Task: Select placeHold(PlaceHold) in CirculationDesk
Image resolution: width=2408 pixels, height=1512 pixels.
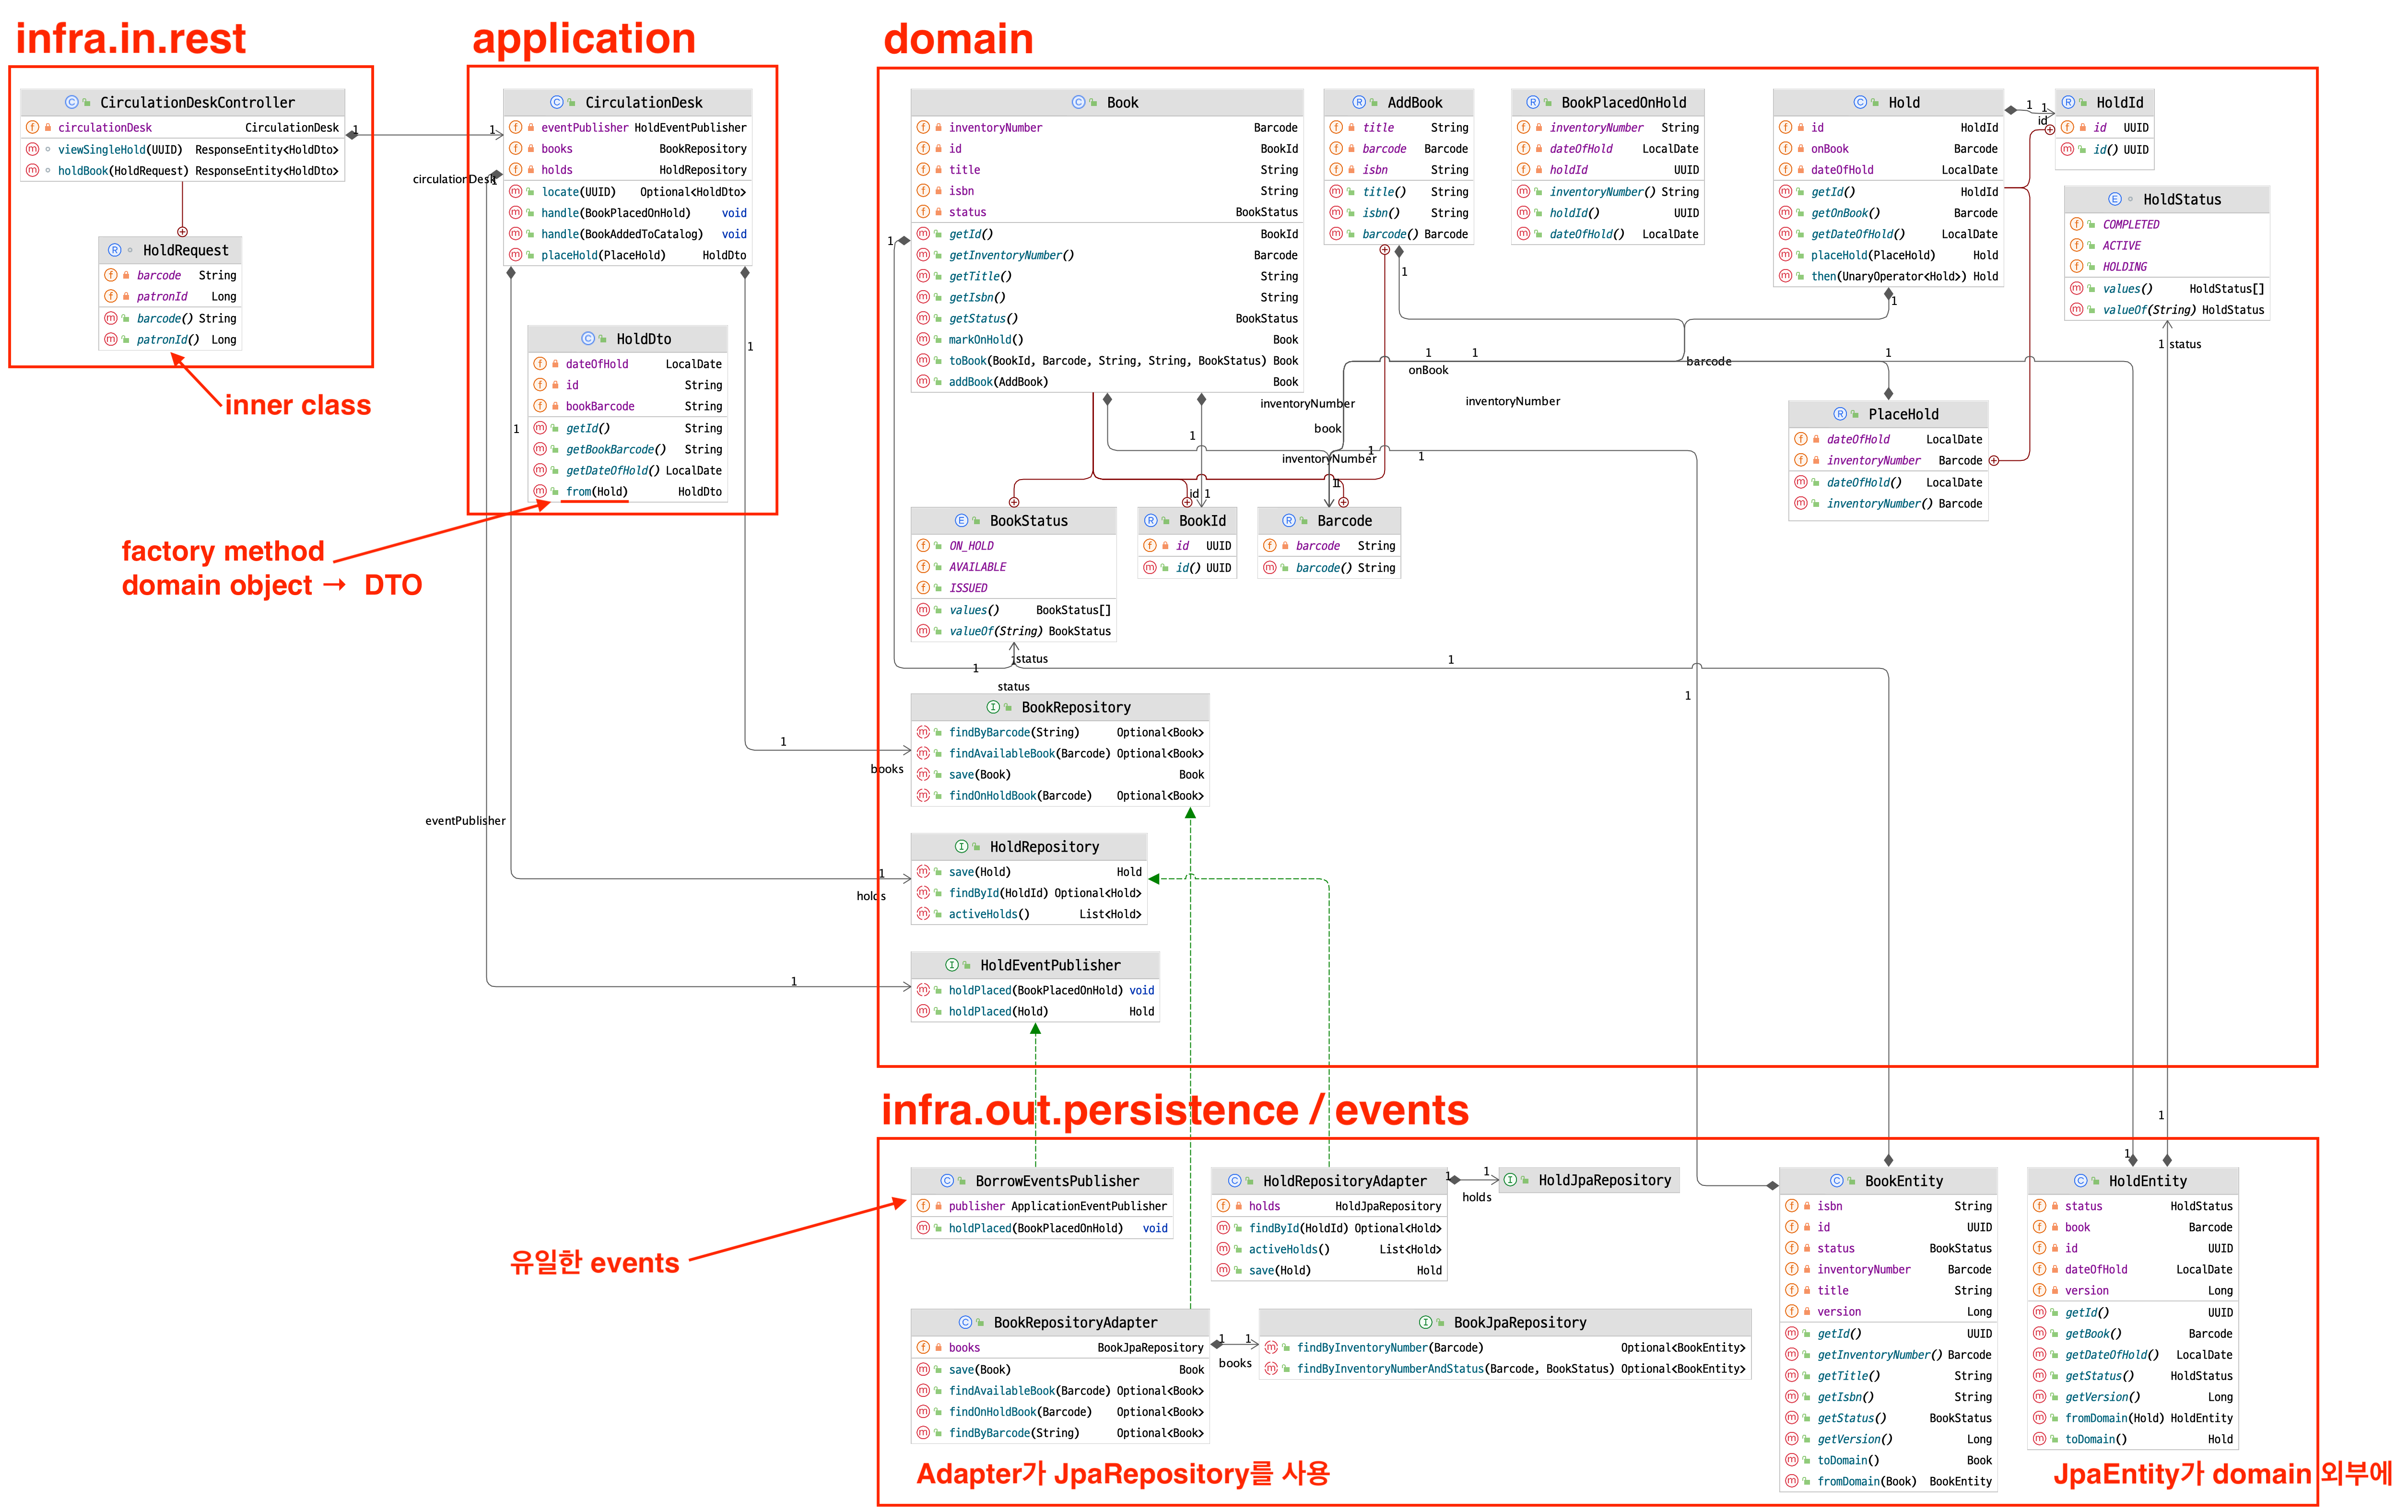Action: click(x=627, y=255)
